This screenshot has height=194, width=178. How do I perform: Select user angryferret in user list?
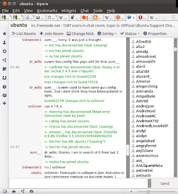146,146
